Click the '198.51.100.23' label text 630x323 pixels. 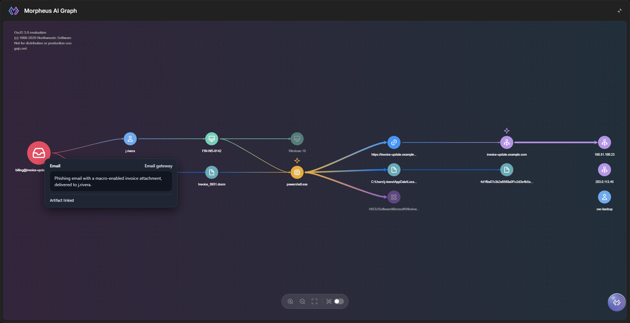604,155
